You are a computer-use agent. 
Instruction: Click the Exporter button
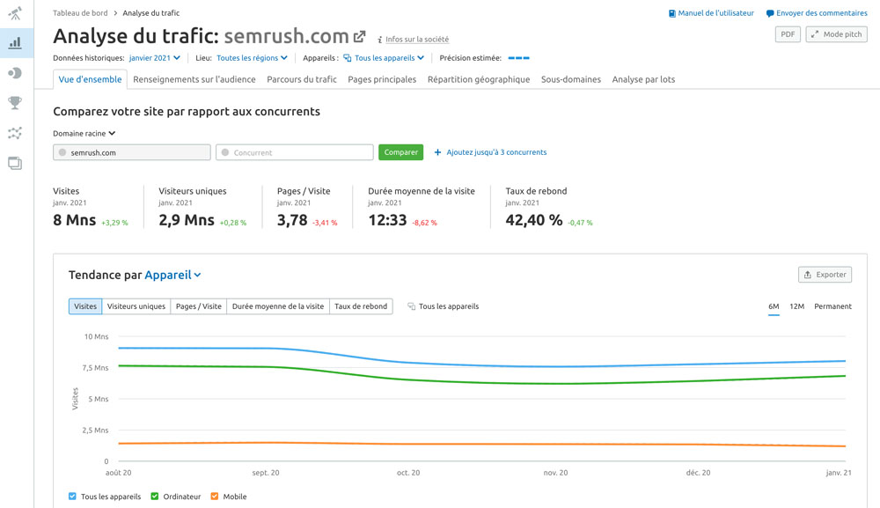(x=825, y=275)
